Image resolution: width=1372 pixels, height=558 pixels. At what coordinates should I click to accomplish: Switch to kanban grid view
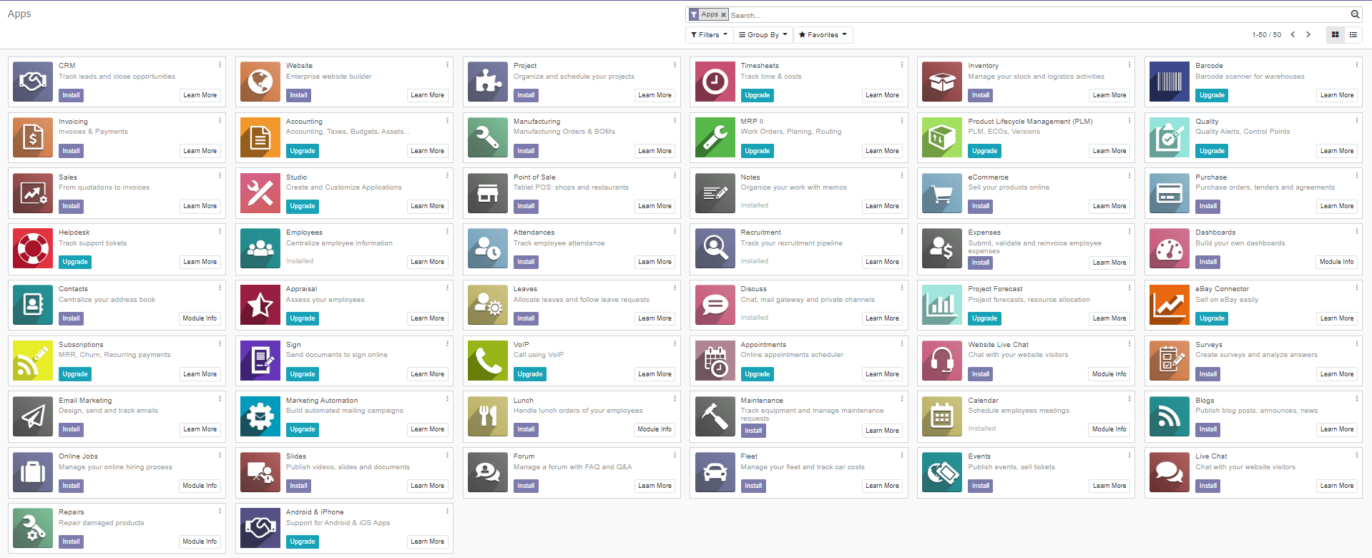click(x=1335, y=34)
